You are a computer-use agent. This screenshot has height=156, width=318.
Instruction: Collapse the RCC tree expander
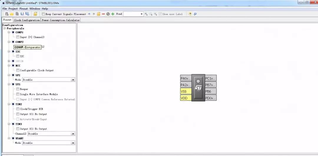pos(9,66)
